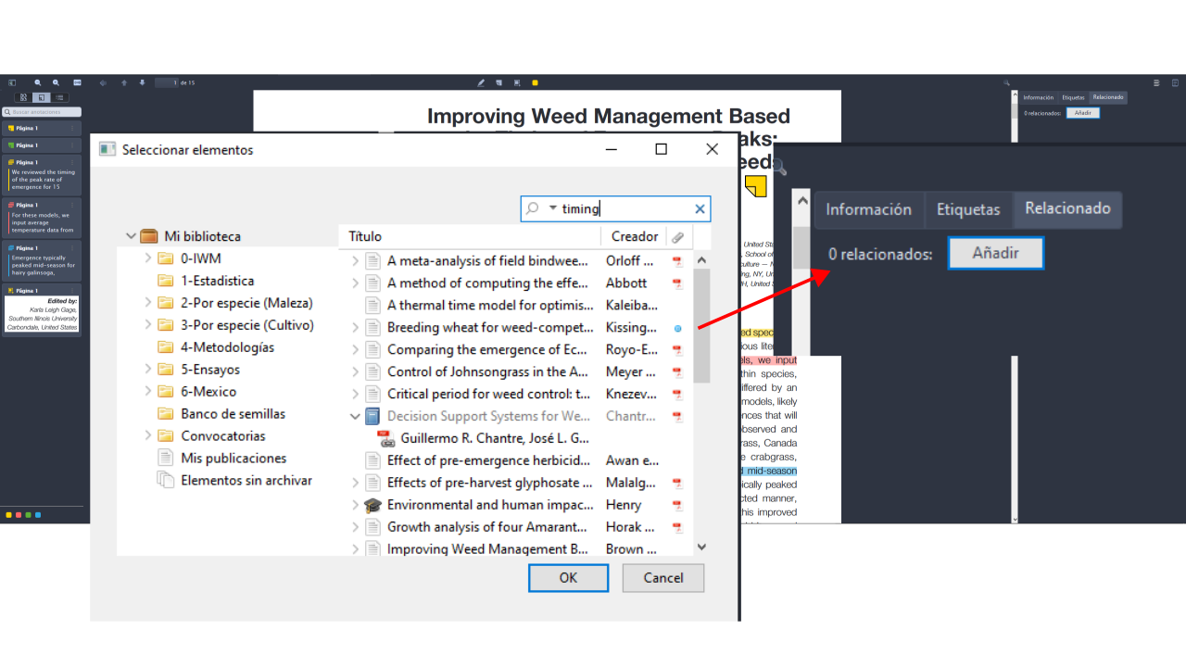Select the area selection annotation tool
Image resolution: width=1186 pixels, height=667 pixels.
[x=517, y=82]
